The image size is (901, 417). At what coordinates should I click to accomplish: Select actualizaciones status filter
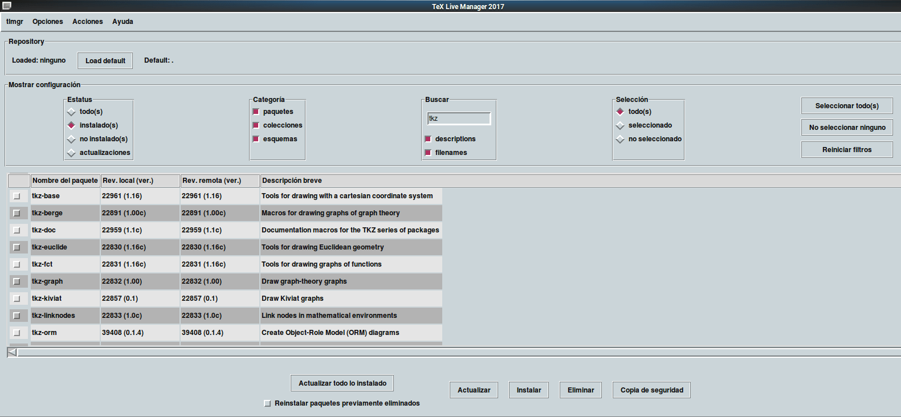[71, 153]
